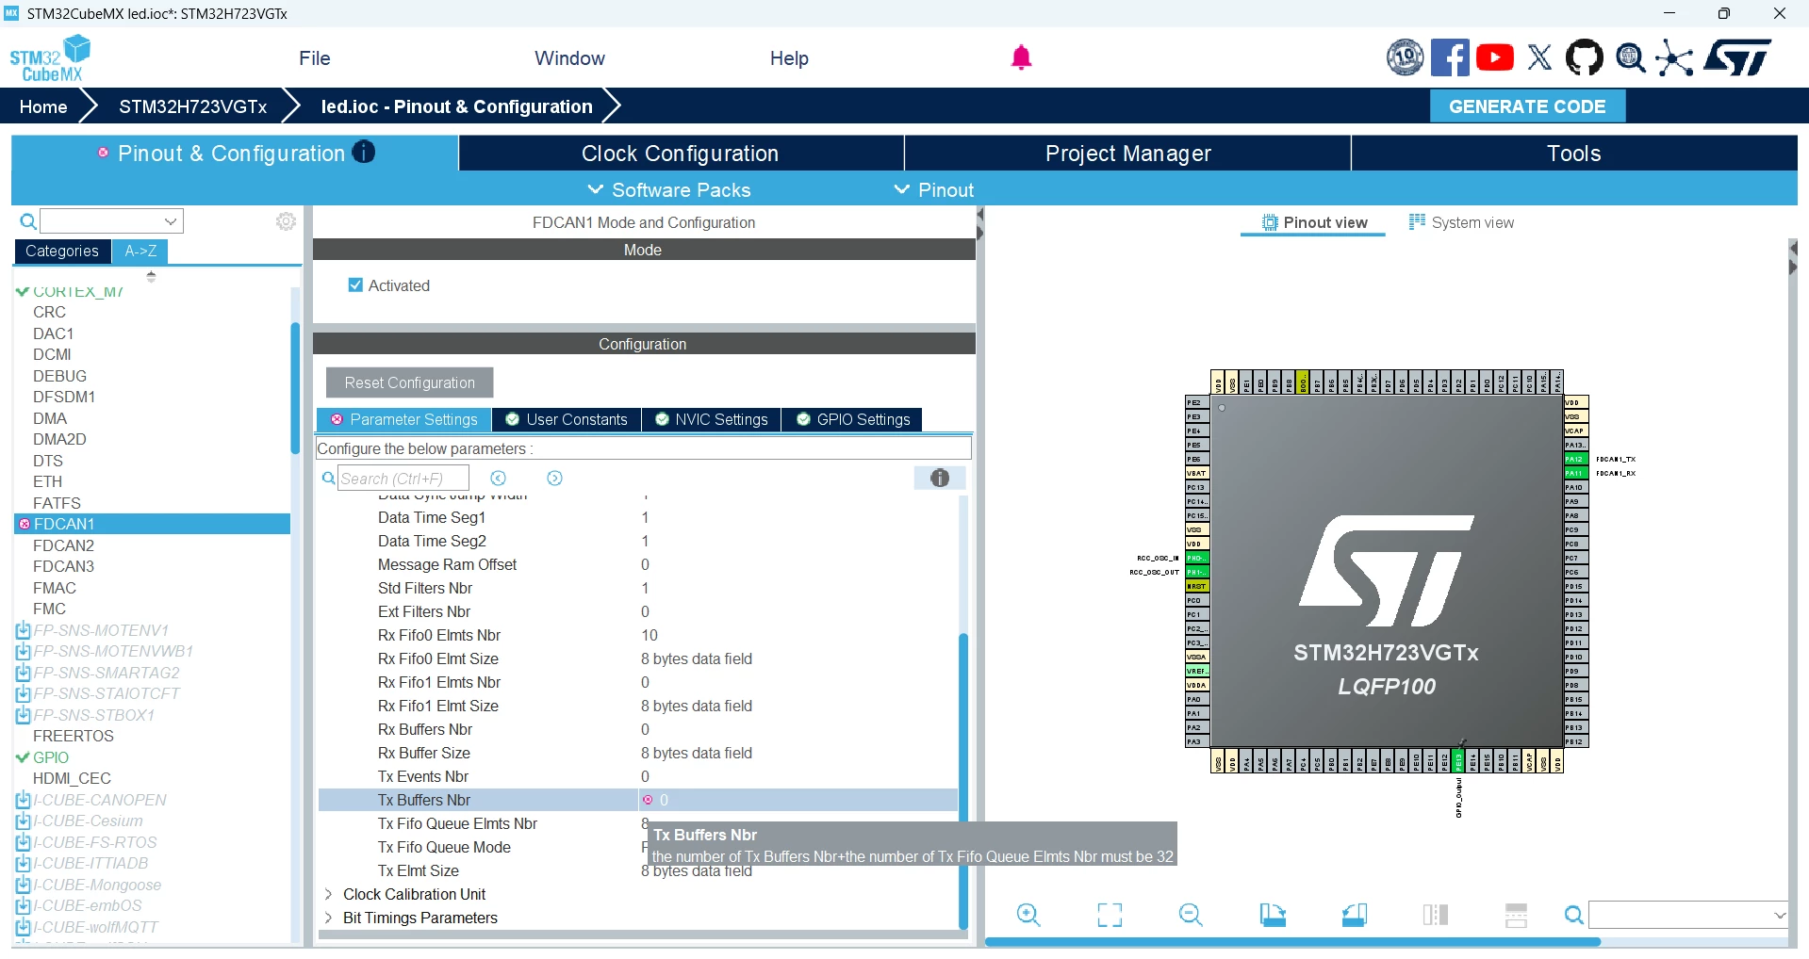
Task: Open the Window menu
Action: click(569, 58)
